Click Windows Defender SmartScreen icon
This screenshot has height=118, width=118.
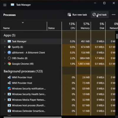(9, 111)
